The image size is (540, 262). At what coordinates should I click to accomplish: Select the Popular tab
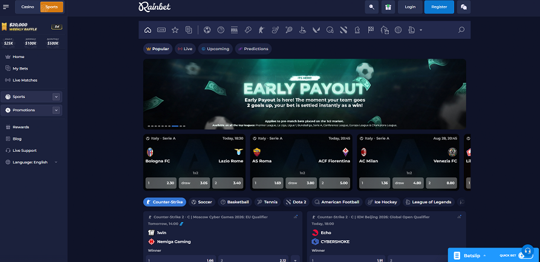coord(158,49)
